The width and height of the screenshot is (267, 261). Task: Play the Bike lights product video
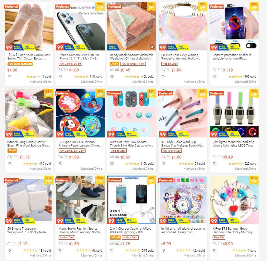pyautogui.click(x=255, y=134)
